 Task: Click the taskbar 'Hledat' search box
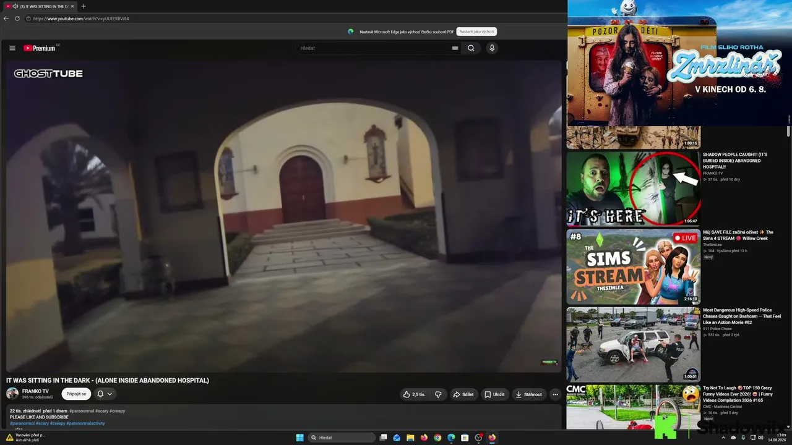[x=342, y=438]
